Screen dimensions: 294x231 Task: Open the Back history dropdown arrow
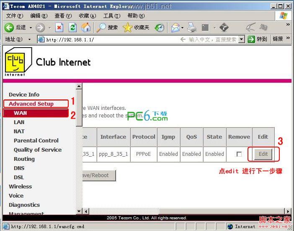point(31,28)
